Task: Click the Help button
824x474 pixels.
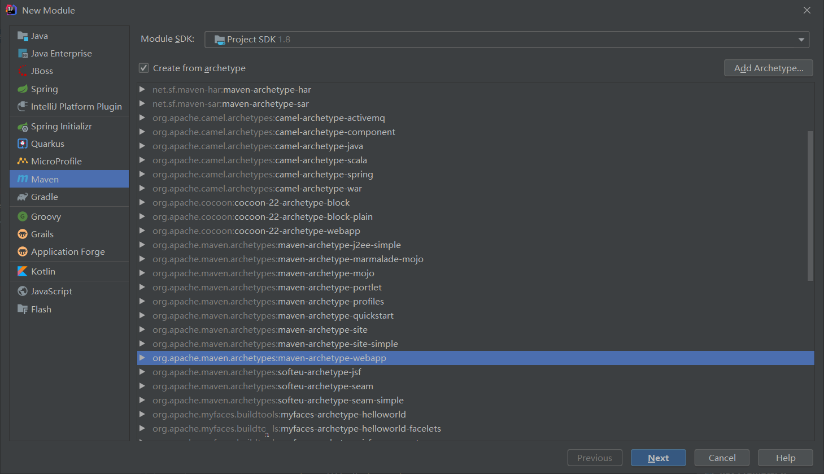Action: click(x=785, y=458)
